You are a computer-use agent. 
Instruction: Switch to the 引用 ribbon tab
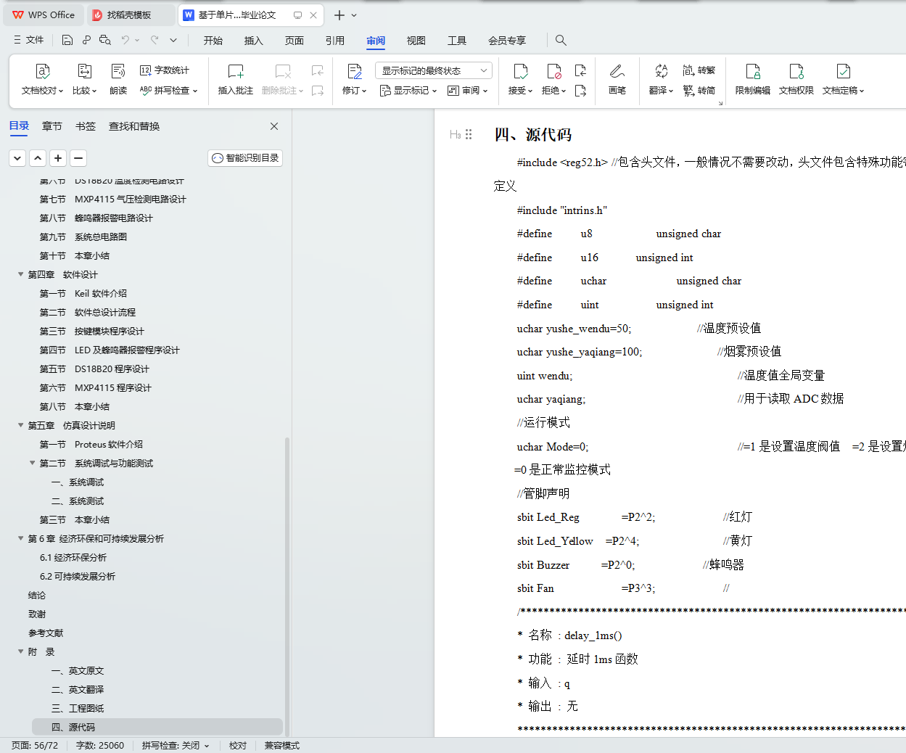(335, 41)
